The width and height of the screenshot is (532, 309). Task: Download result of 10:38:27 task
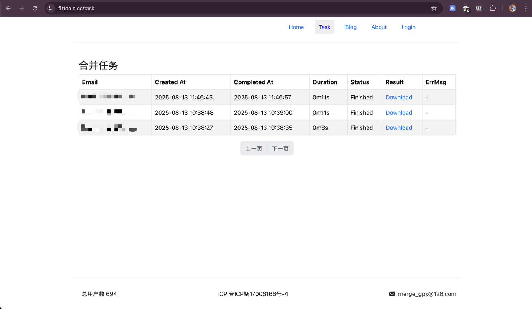tap(398, 128)
